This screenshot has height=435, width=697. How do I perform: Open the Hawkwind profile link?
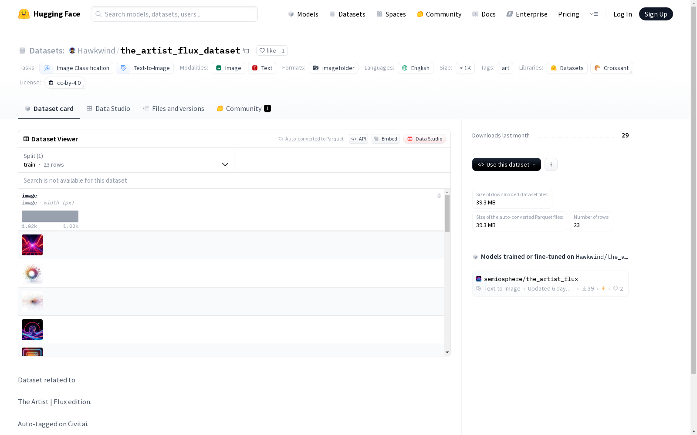(x=96, y=50)
